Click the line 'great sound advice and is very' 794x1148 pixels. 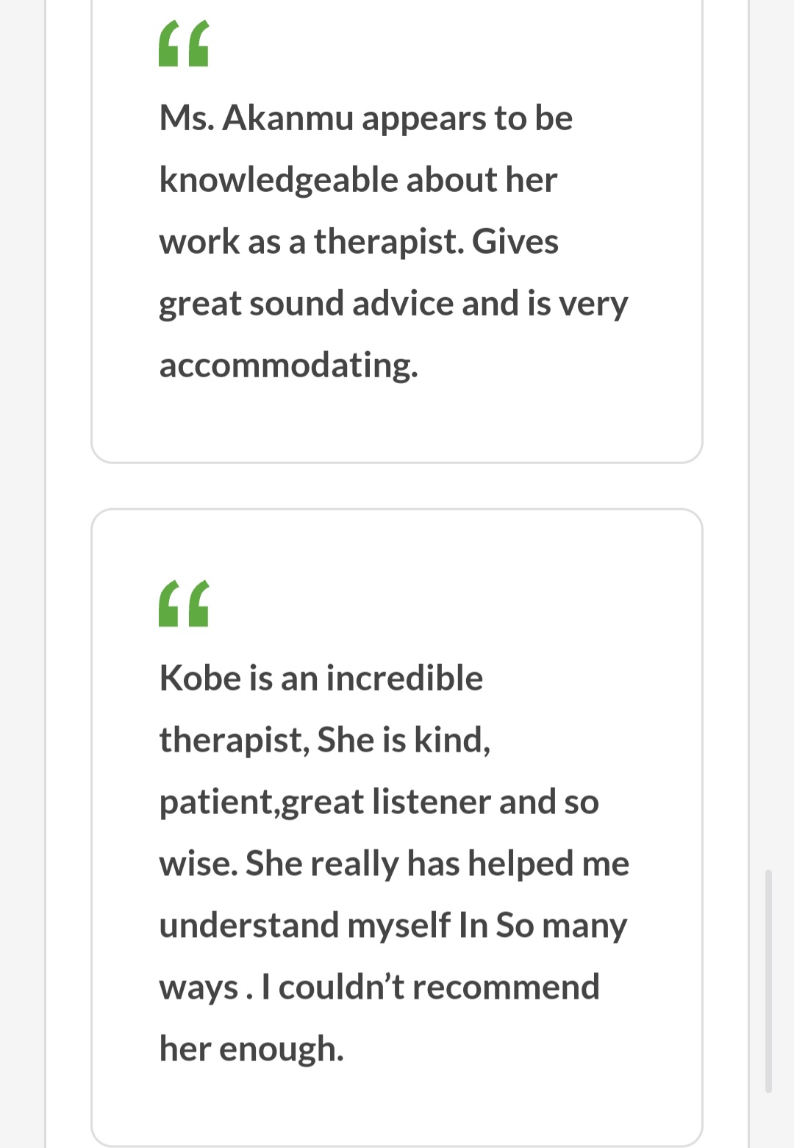[393, 304]
